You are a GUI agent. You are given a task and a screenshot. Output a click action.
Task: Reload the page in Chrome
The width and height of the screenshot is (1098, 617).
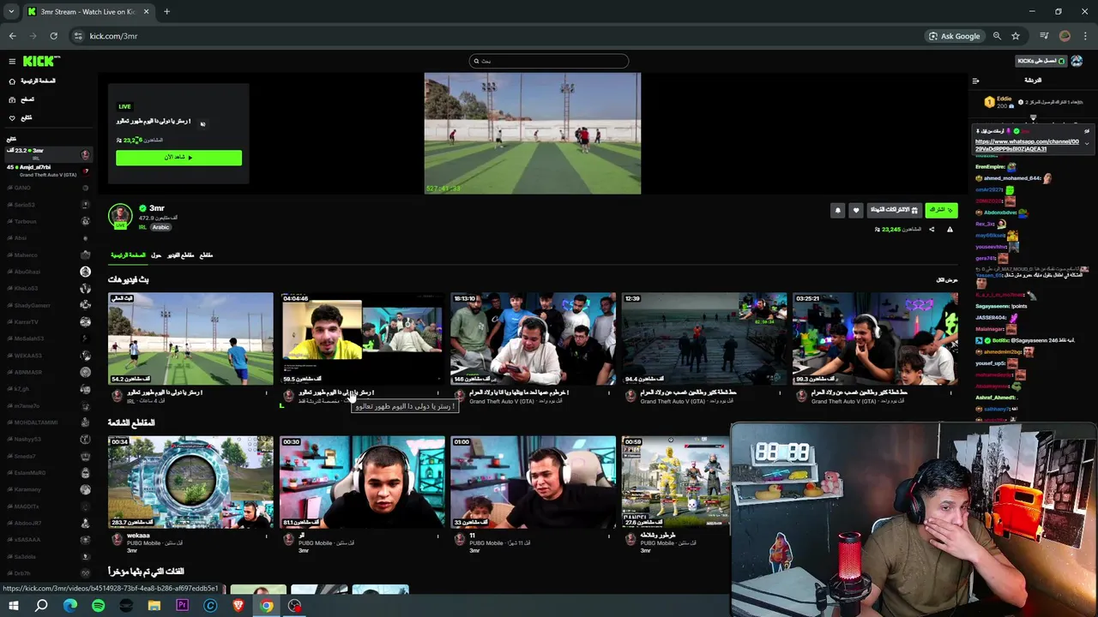click(53, 36)
